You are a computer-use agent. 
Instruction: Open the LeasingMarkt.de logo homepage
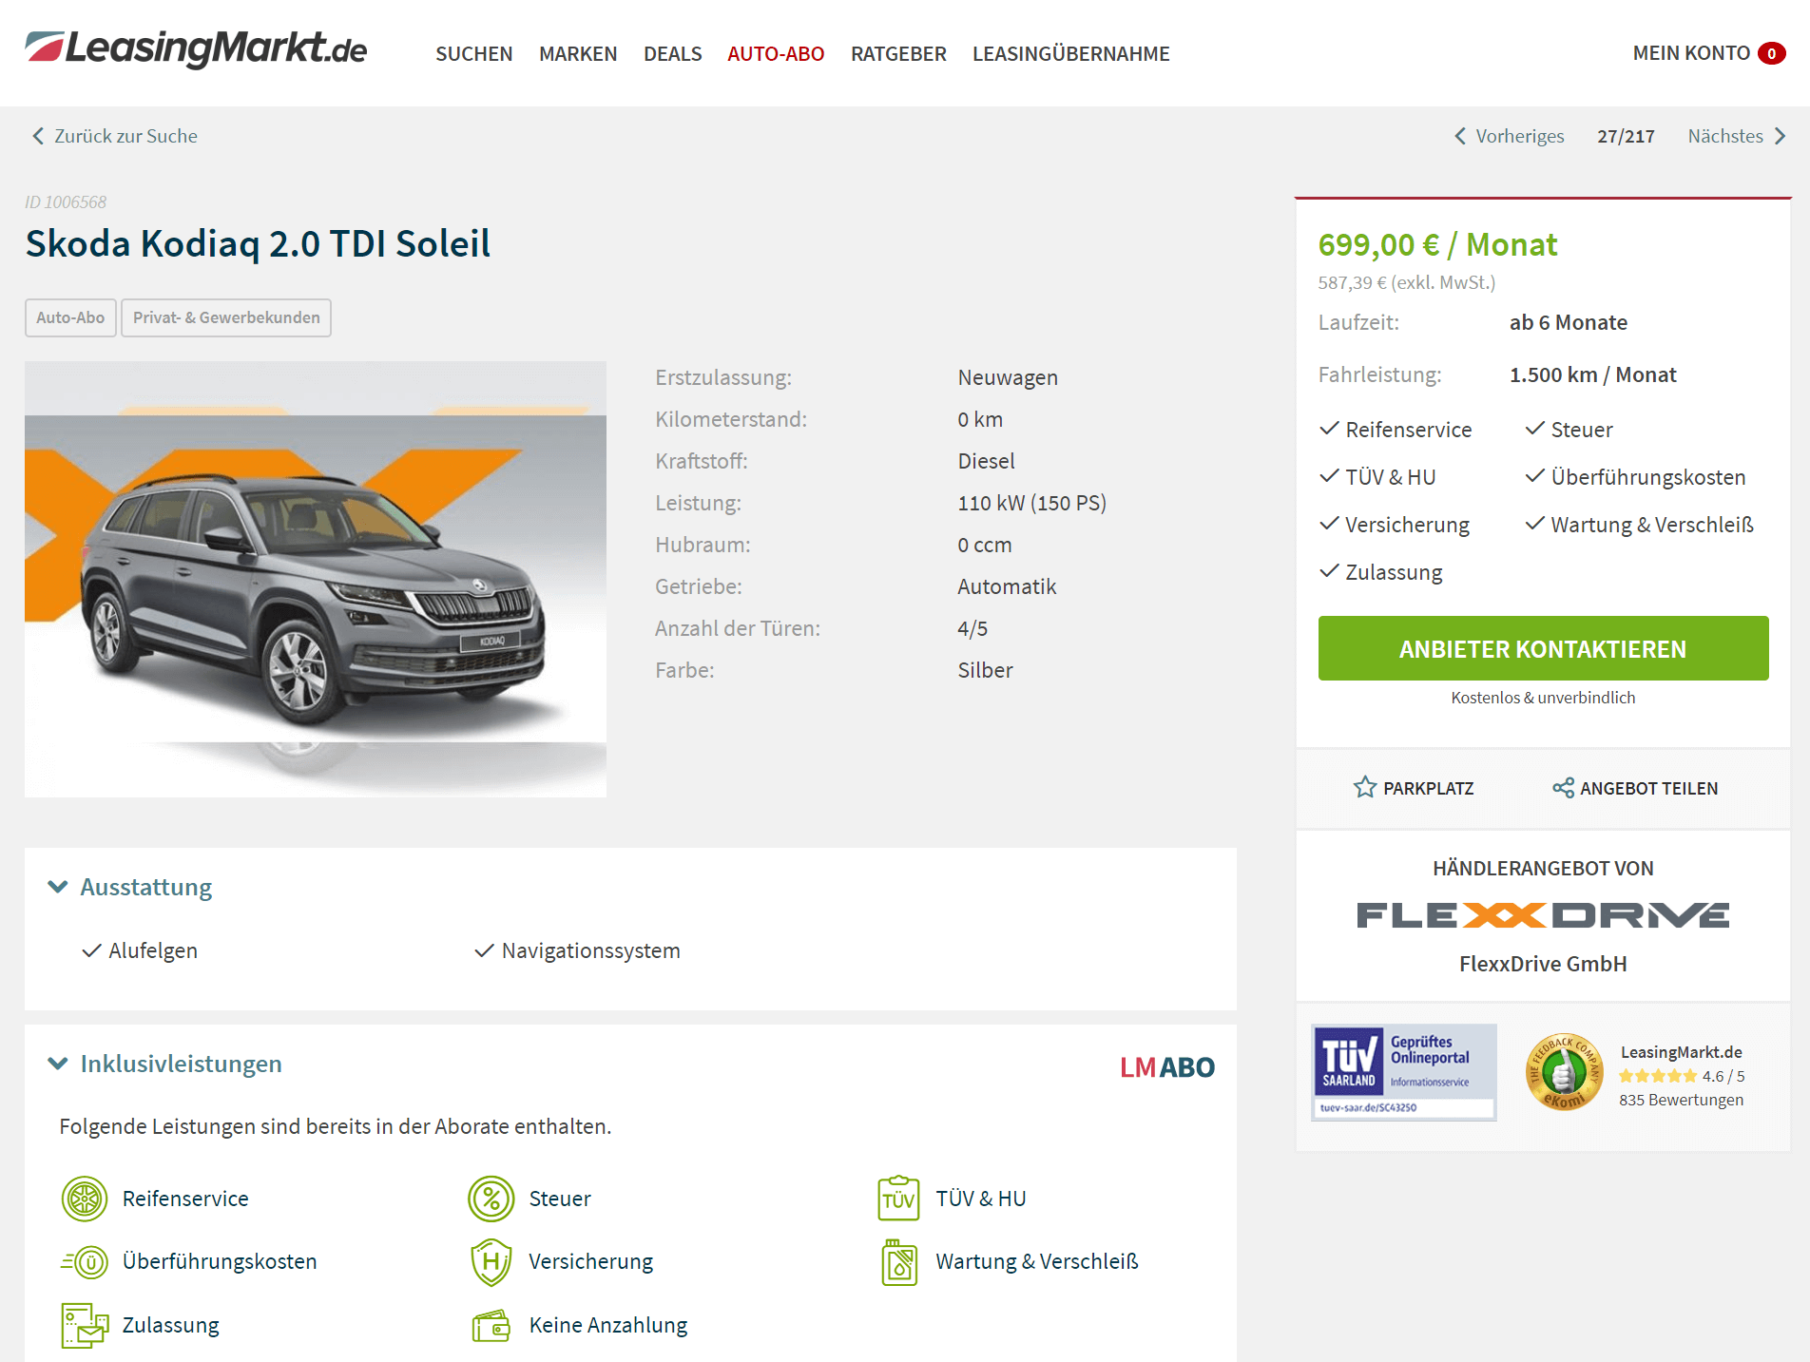(196, 48)
